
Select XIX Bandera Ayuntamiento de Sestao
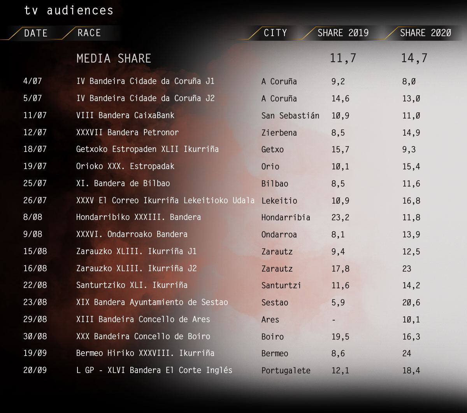[152, 302]
